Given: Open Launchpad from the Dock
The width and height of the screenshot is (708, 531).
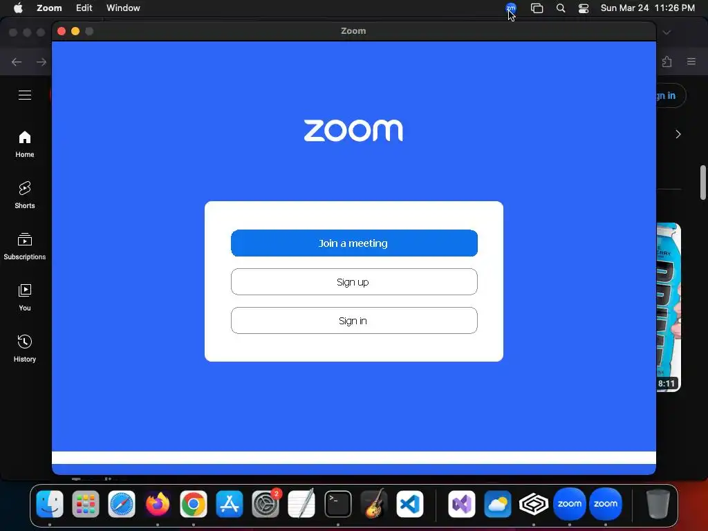Looking at the screenshot, I should click(86, 504).
